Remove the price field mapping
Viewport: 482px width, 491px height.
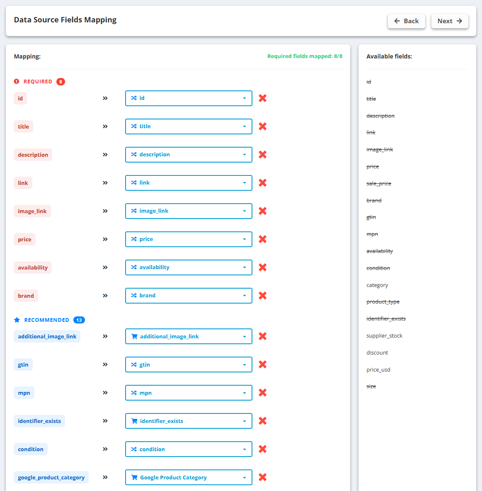click(263, 239)
